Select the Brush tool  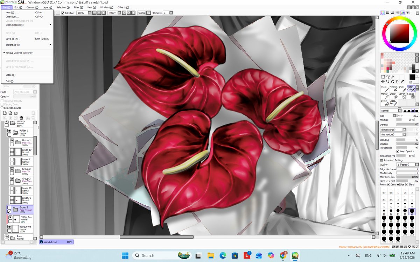point(402,88)
